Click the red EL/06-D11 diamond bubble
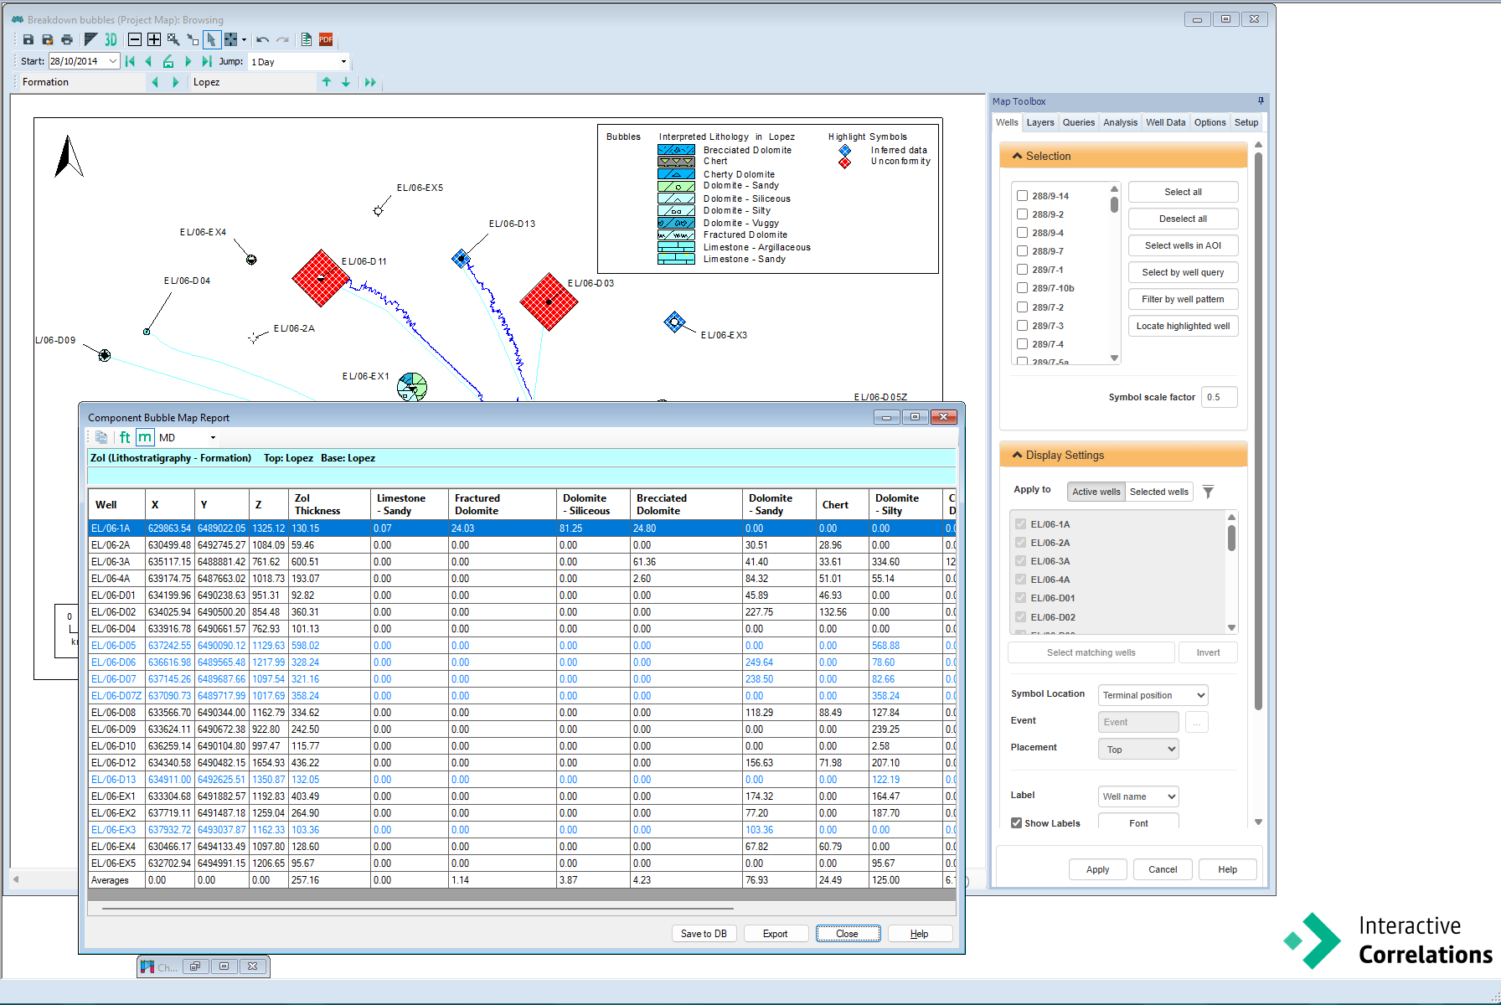Viewport: 1501px width, 1005px height. pos(321,278)
